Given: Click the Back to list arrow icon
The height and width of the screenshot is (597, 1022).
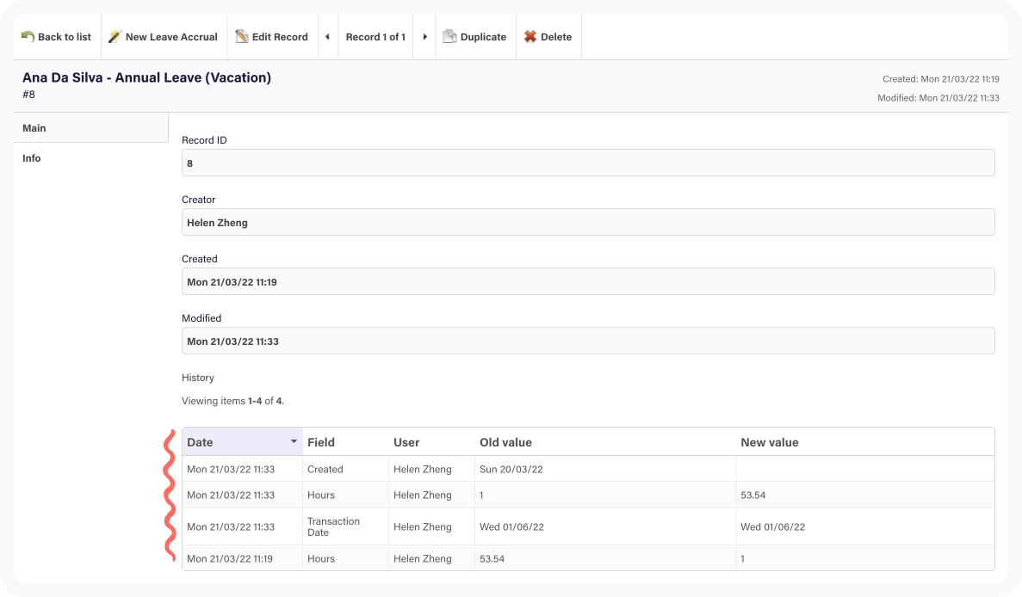Looking at the screenshot, I should coord(28,36).
